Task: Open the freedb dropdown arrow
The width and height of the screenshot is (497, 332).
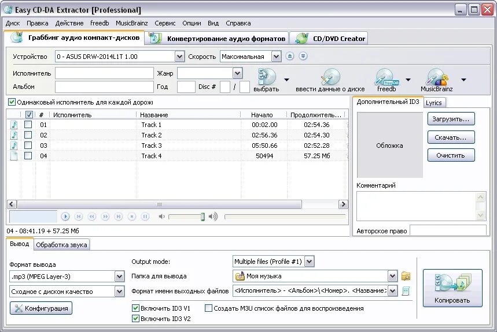Action: coord(408,80)
